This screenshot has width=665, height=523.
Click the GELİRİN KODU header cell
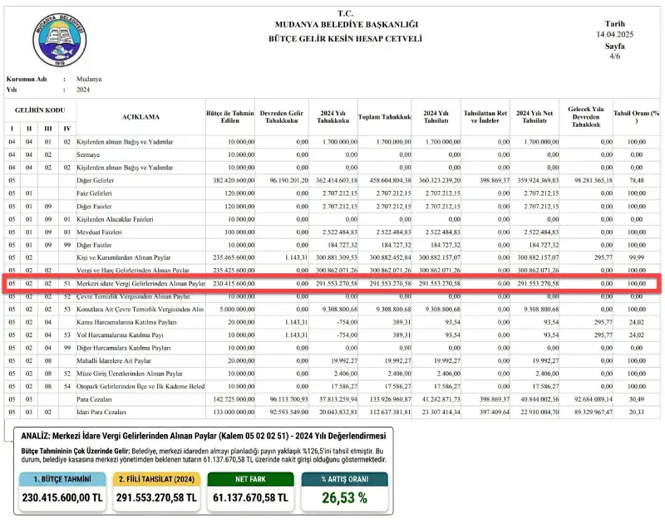tap(39, 110)
